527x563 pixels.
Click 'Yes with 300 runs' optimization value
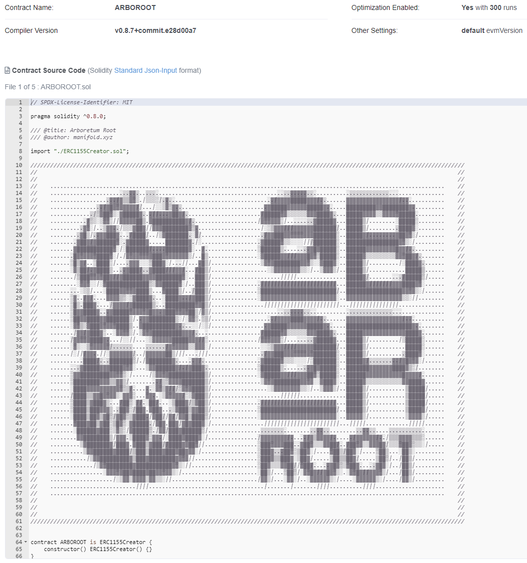tap(489, 7)
